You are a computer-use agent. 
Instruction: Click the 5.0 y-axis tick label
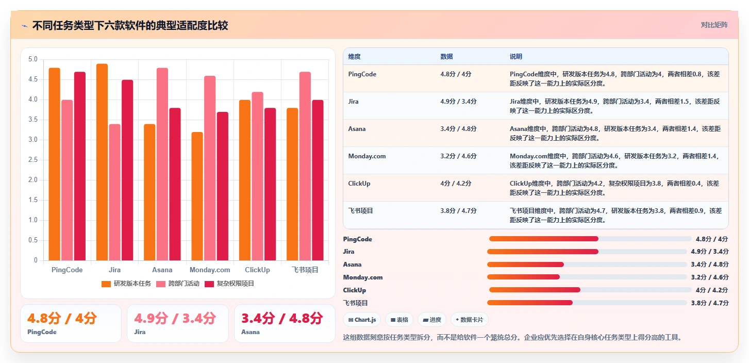[32, 59]
